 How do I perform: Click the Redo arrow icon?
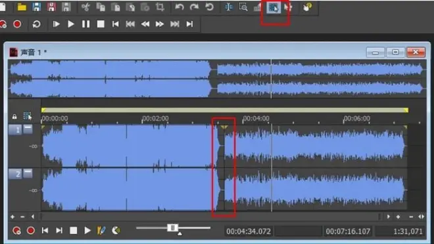194,7
